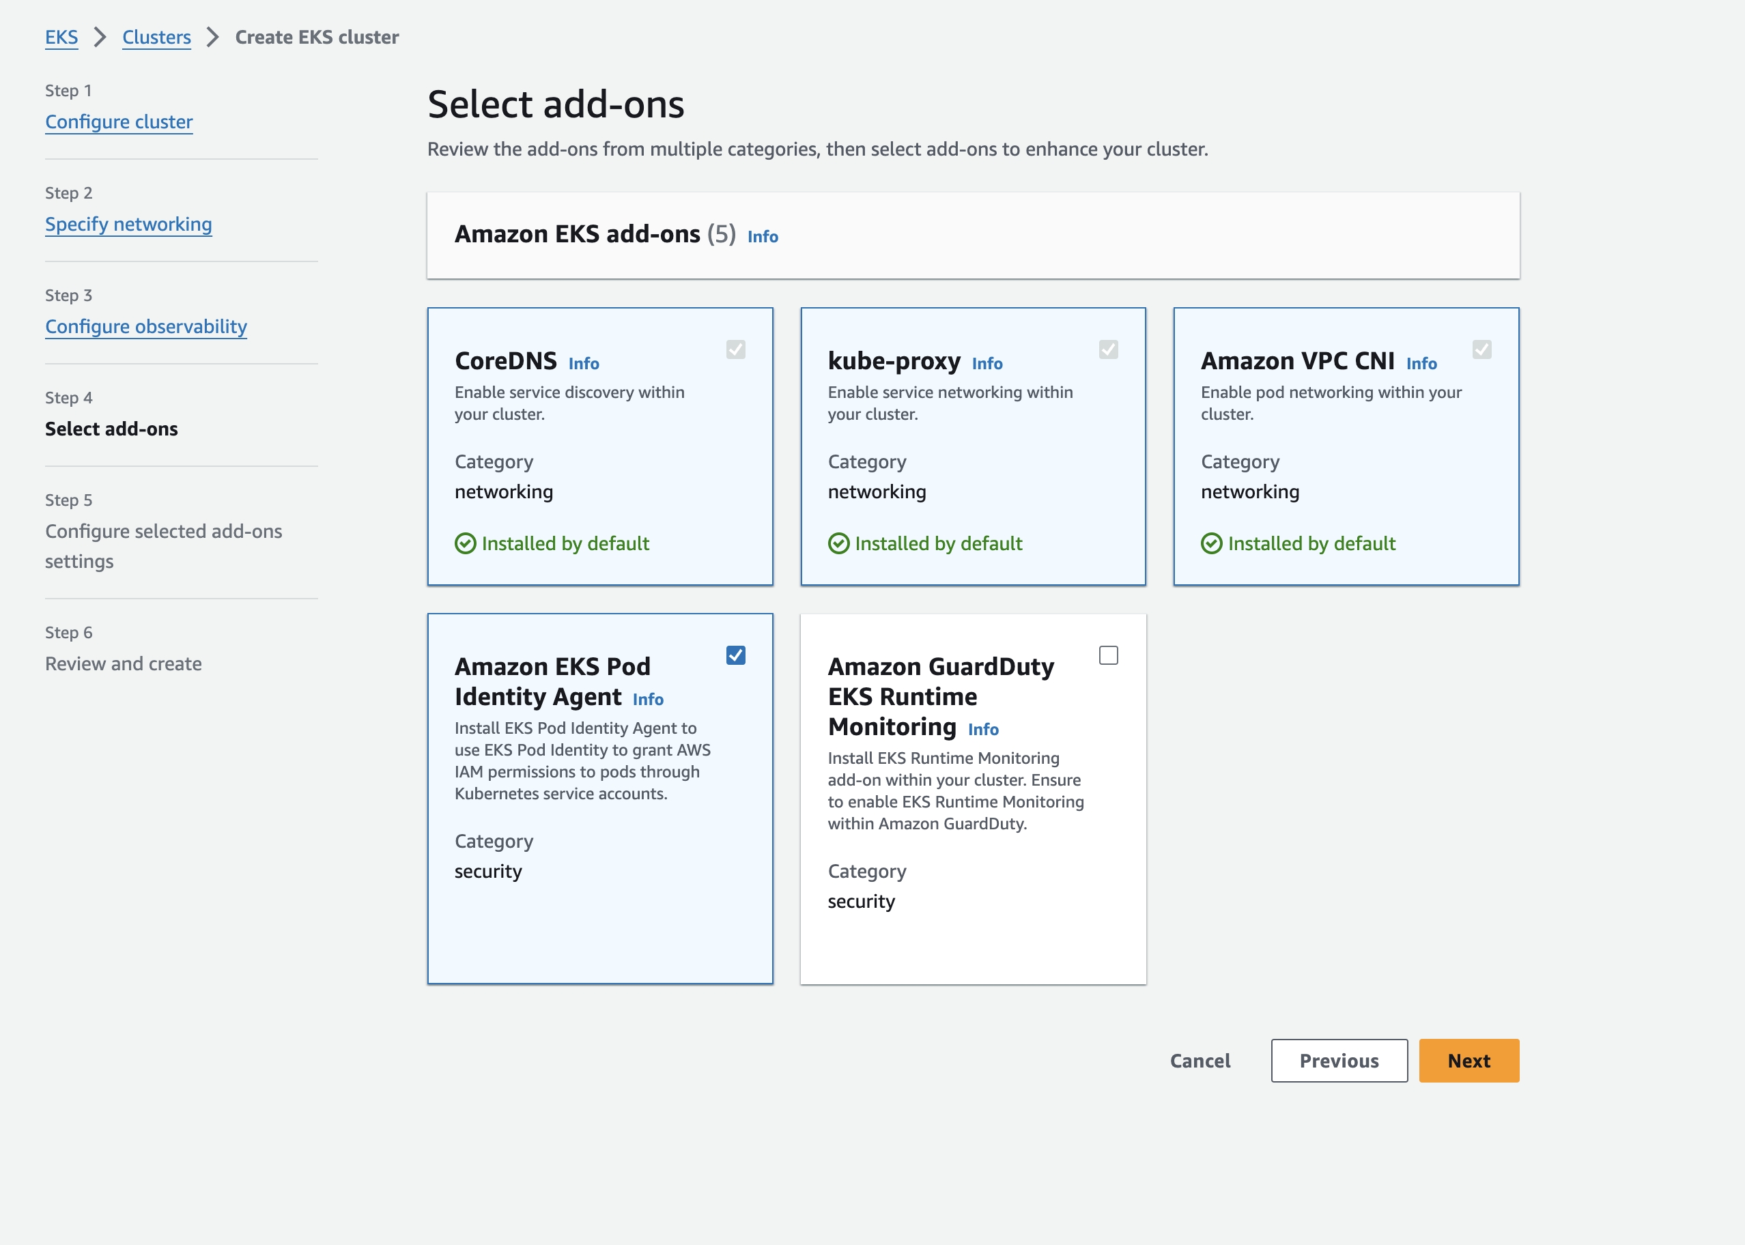
Task: Open the CoreDNS Info link
Action: 584,363
